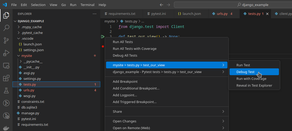Open the Remote Explorer icon
The image size is (292, 131).
coord(6,65)
